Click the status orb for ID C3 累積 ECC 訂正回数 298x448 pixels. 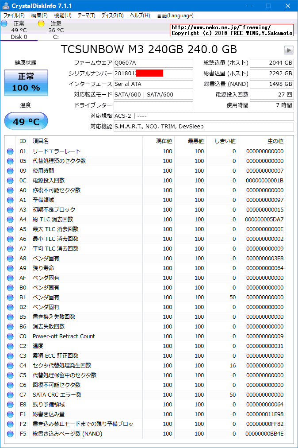point(10,356)
